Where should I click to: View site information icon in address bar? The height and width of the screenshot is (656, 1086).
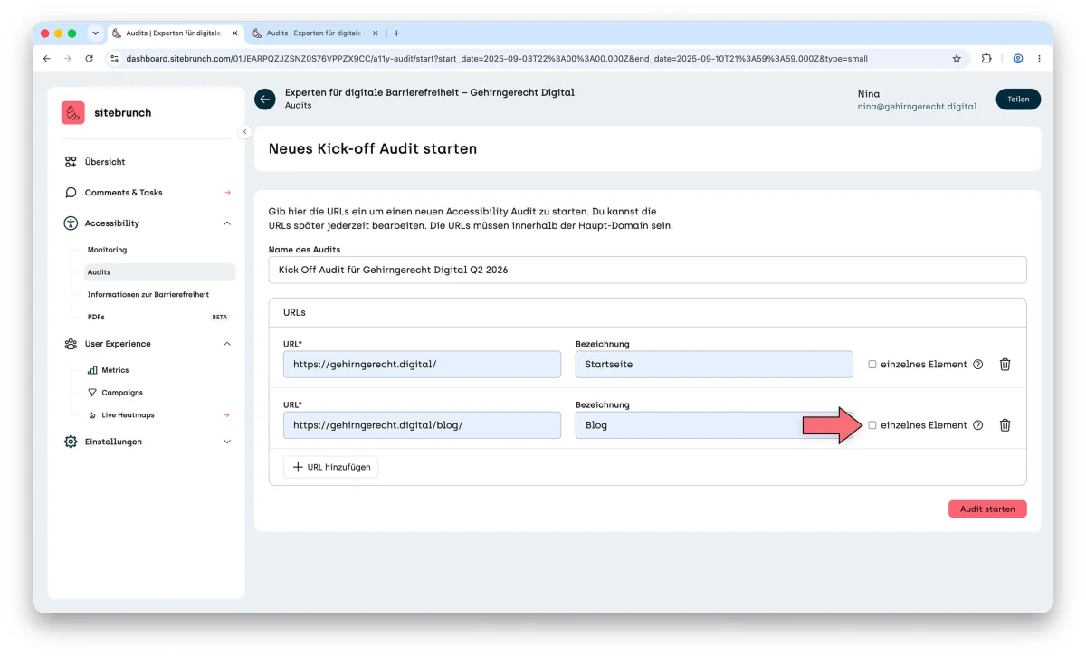[114, 58]
